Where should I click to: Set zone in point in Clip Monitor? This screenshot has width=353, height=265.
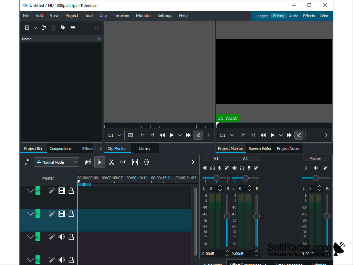coord(143,135)
